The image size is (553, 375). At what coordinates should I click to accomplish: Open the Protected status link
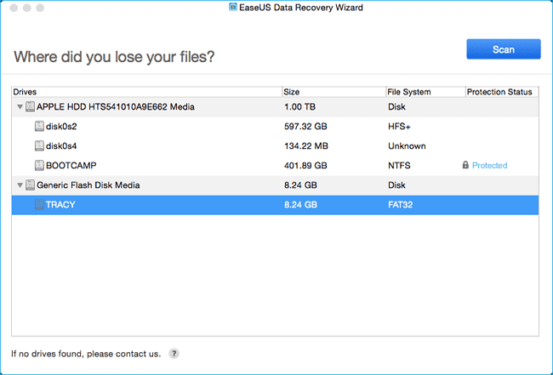(489, 165)
